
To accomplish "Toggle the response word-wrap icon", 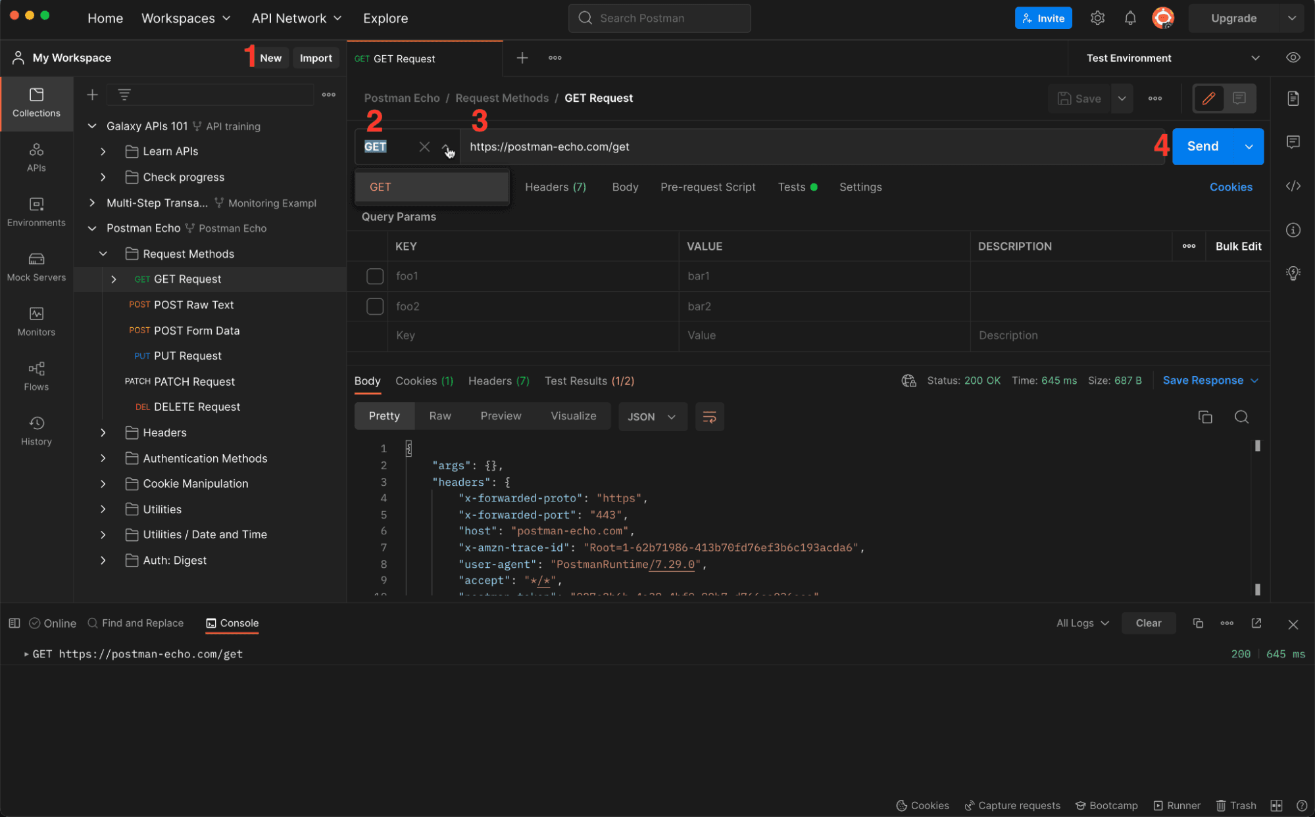I will [709, 417].
